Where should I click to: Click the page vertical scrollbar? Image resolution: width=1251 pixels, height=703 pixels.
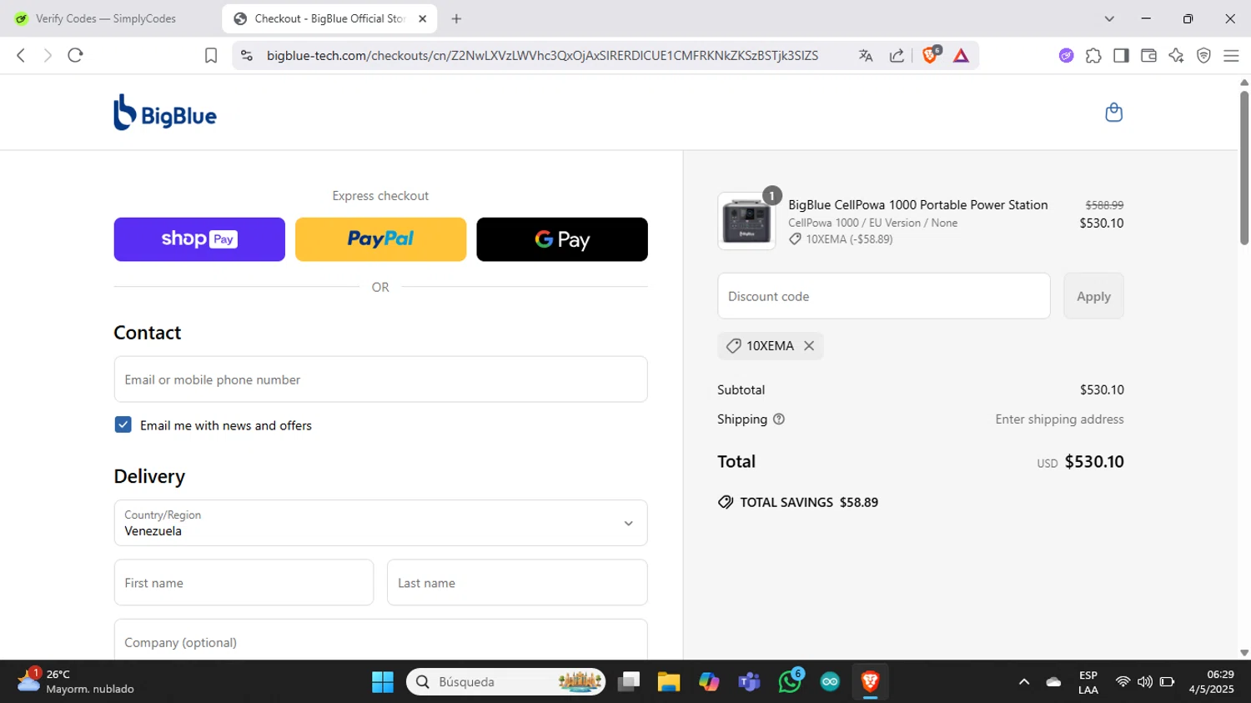click(1244, 167)
